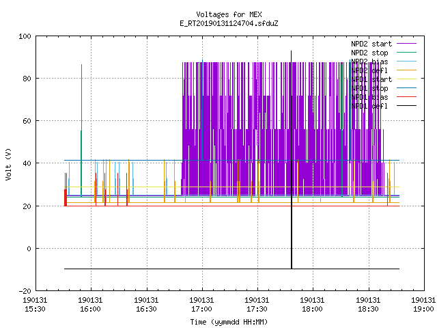Click the purple NPD2 start legend line
The image size is (437, 328).
(406, 44)
